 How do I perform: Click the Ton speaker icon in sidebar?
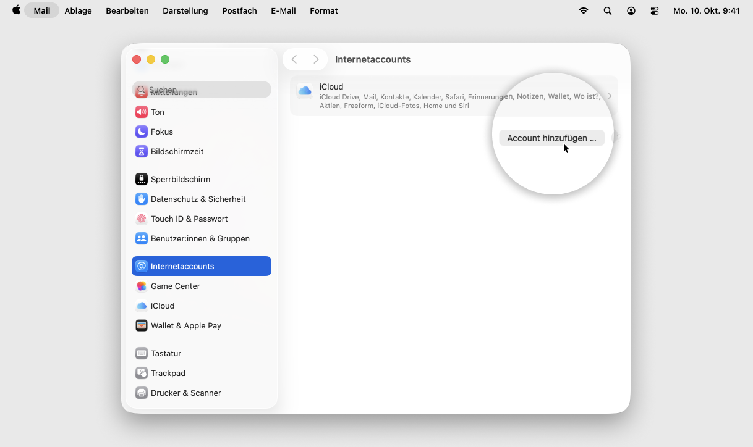142,112
